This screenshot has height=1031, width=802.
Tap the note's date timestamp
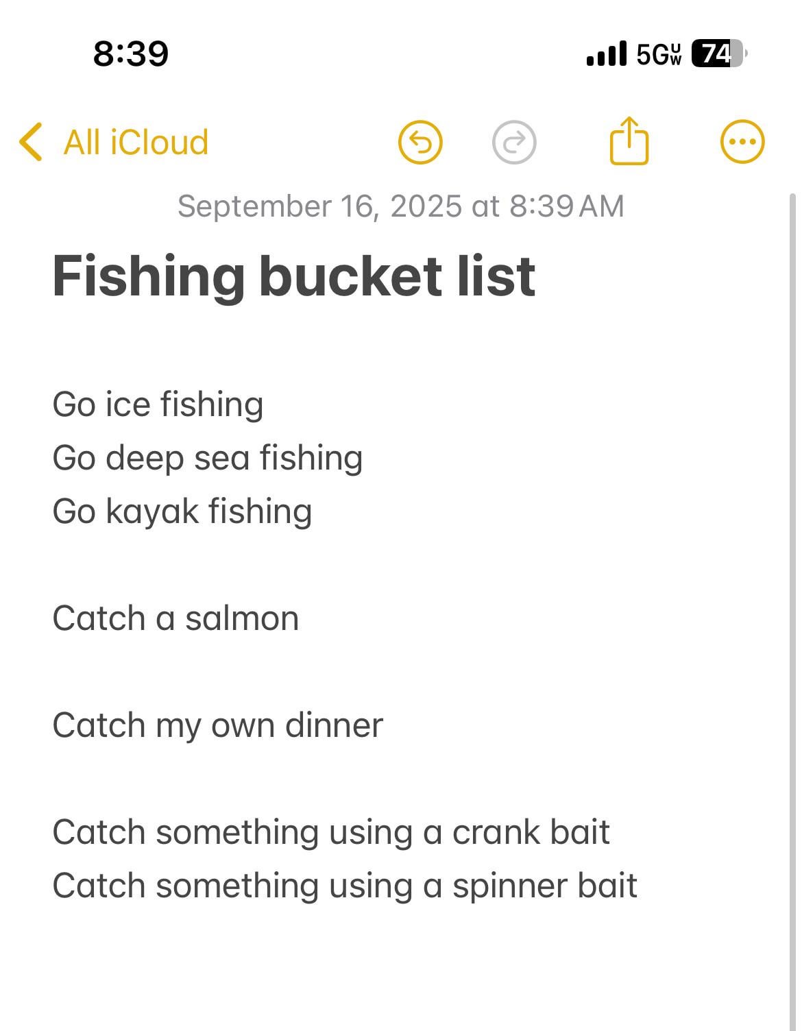(401, 206)
